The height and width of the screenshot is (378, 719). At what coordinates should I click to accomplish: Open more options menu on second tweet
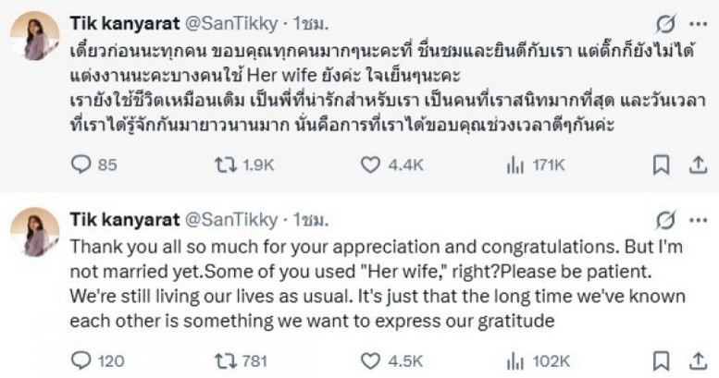[696, 219]
